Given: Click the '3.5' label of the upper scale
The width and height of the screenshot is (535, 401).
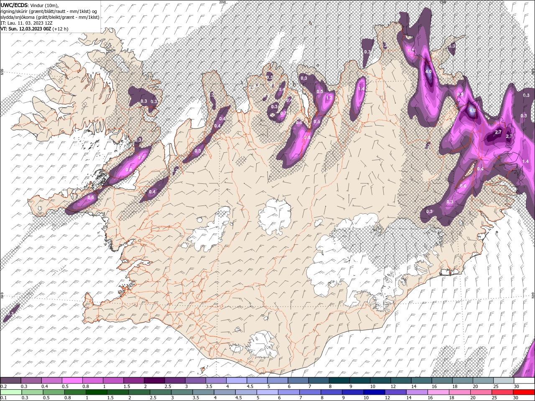Looking at the screenshot, I should click(209, 386).
